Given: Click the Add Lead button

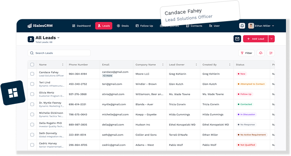Looking at the screenshot, I should tap(256, 39).
